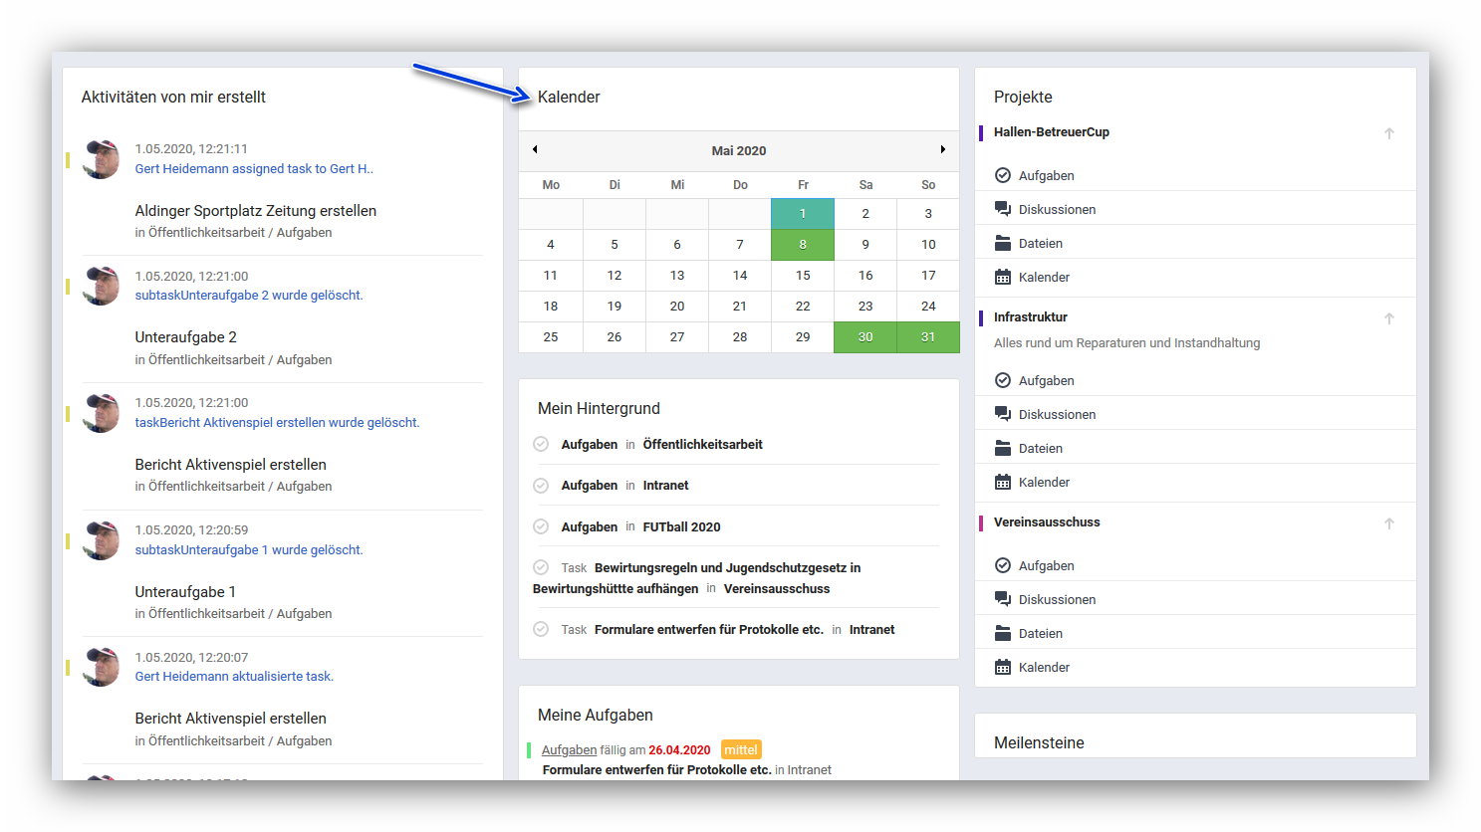
Task: Click the Aufgaben checkmark icon under Hallen-BetreuerCup
Action: (1003, 175)
